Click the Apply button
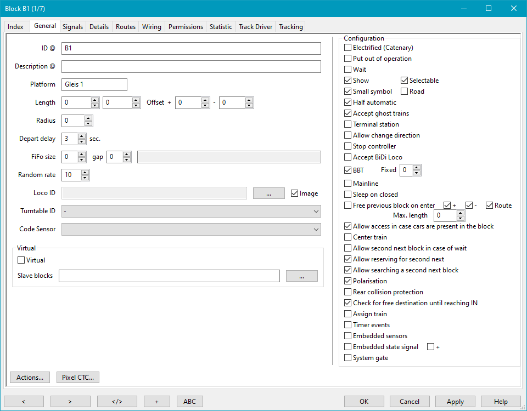Screen dimensions: 527x411 coord(455,402)
